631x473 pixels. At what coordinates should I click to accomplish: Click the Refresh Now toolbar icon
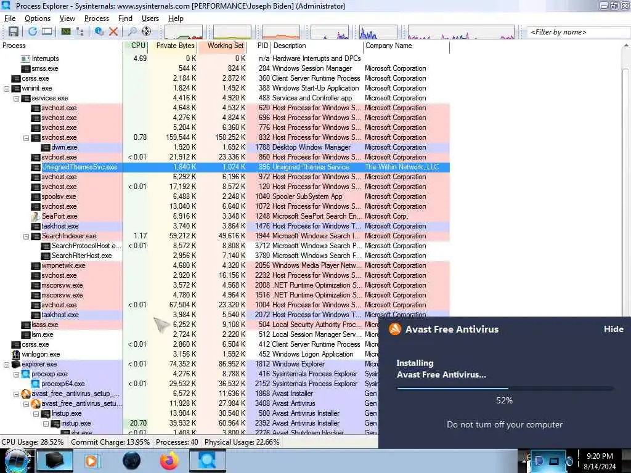coord(33,31)
